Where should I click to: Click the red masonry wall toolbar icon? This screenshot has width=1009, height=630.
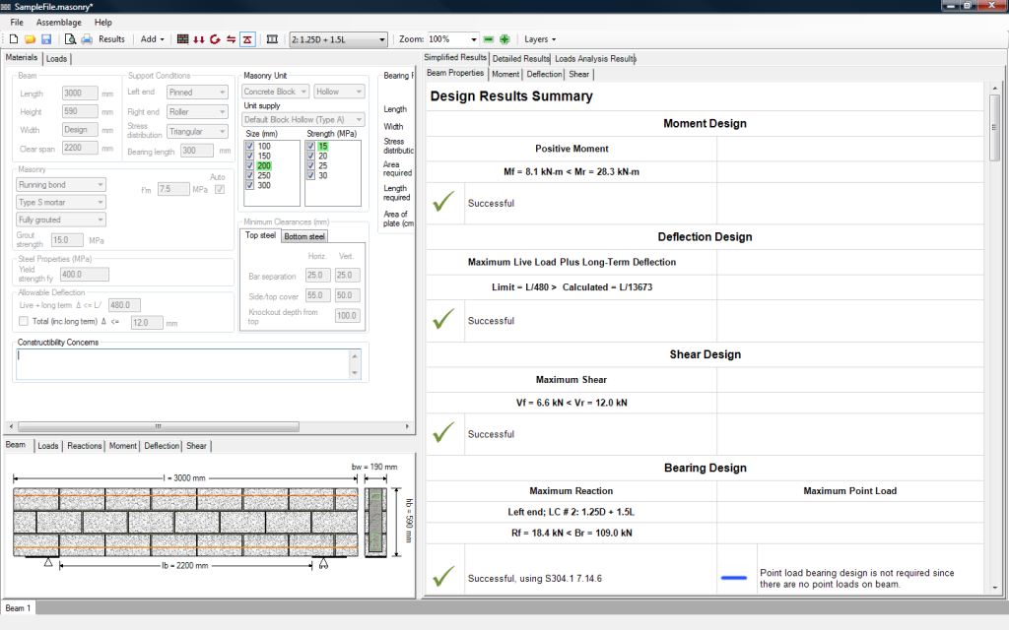pyautogui.click(x=182, y=39)
